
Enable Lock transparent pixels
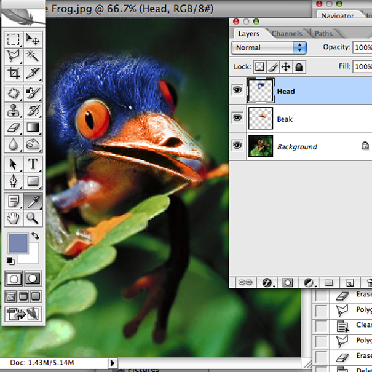coord(259,66)
